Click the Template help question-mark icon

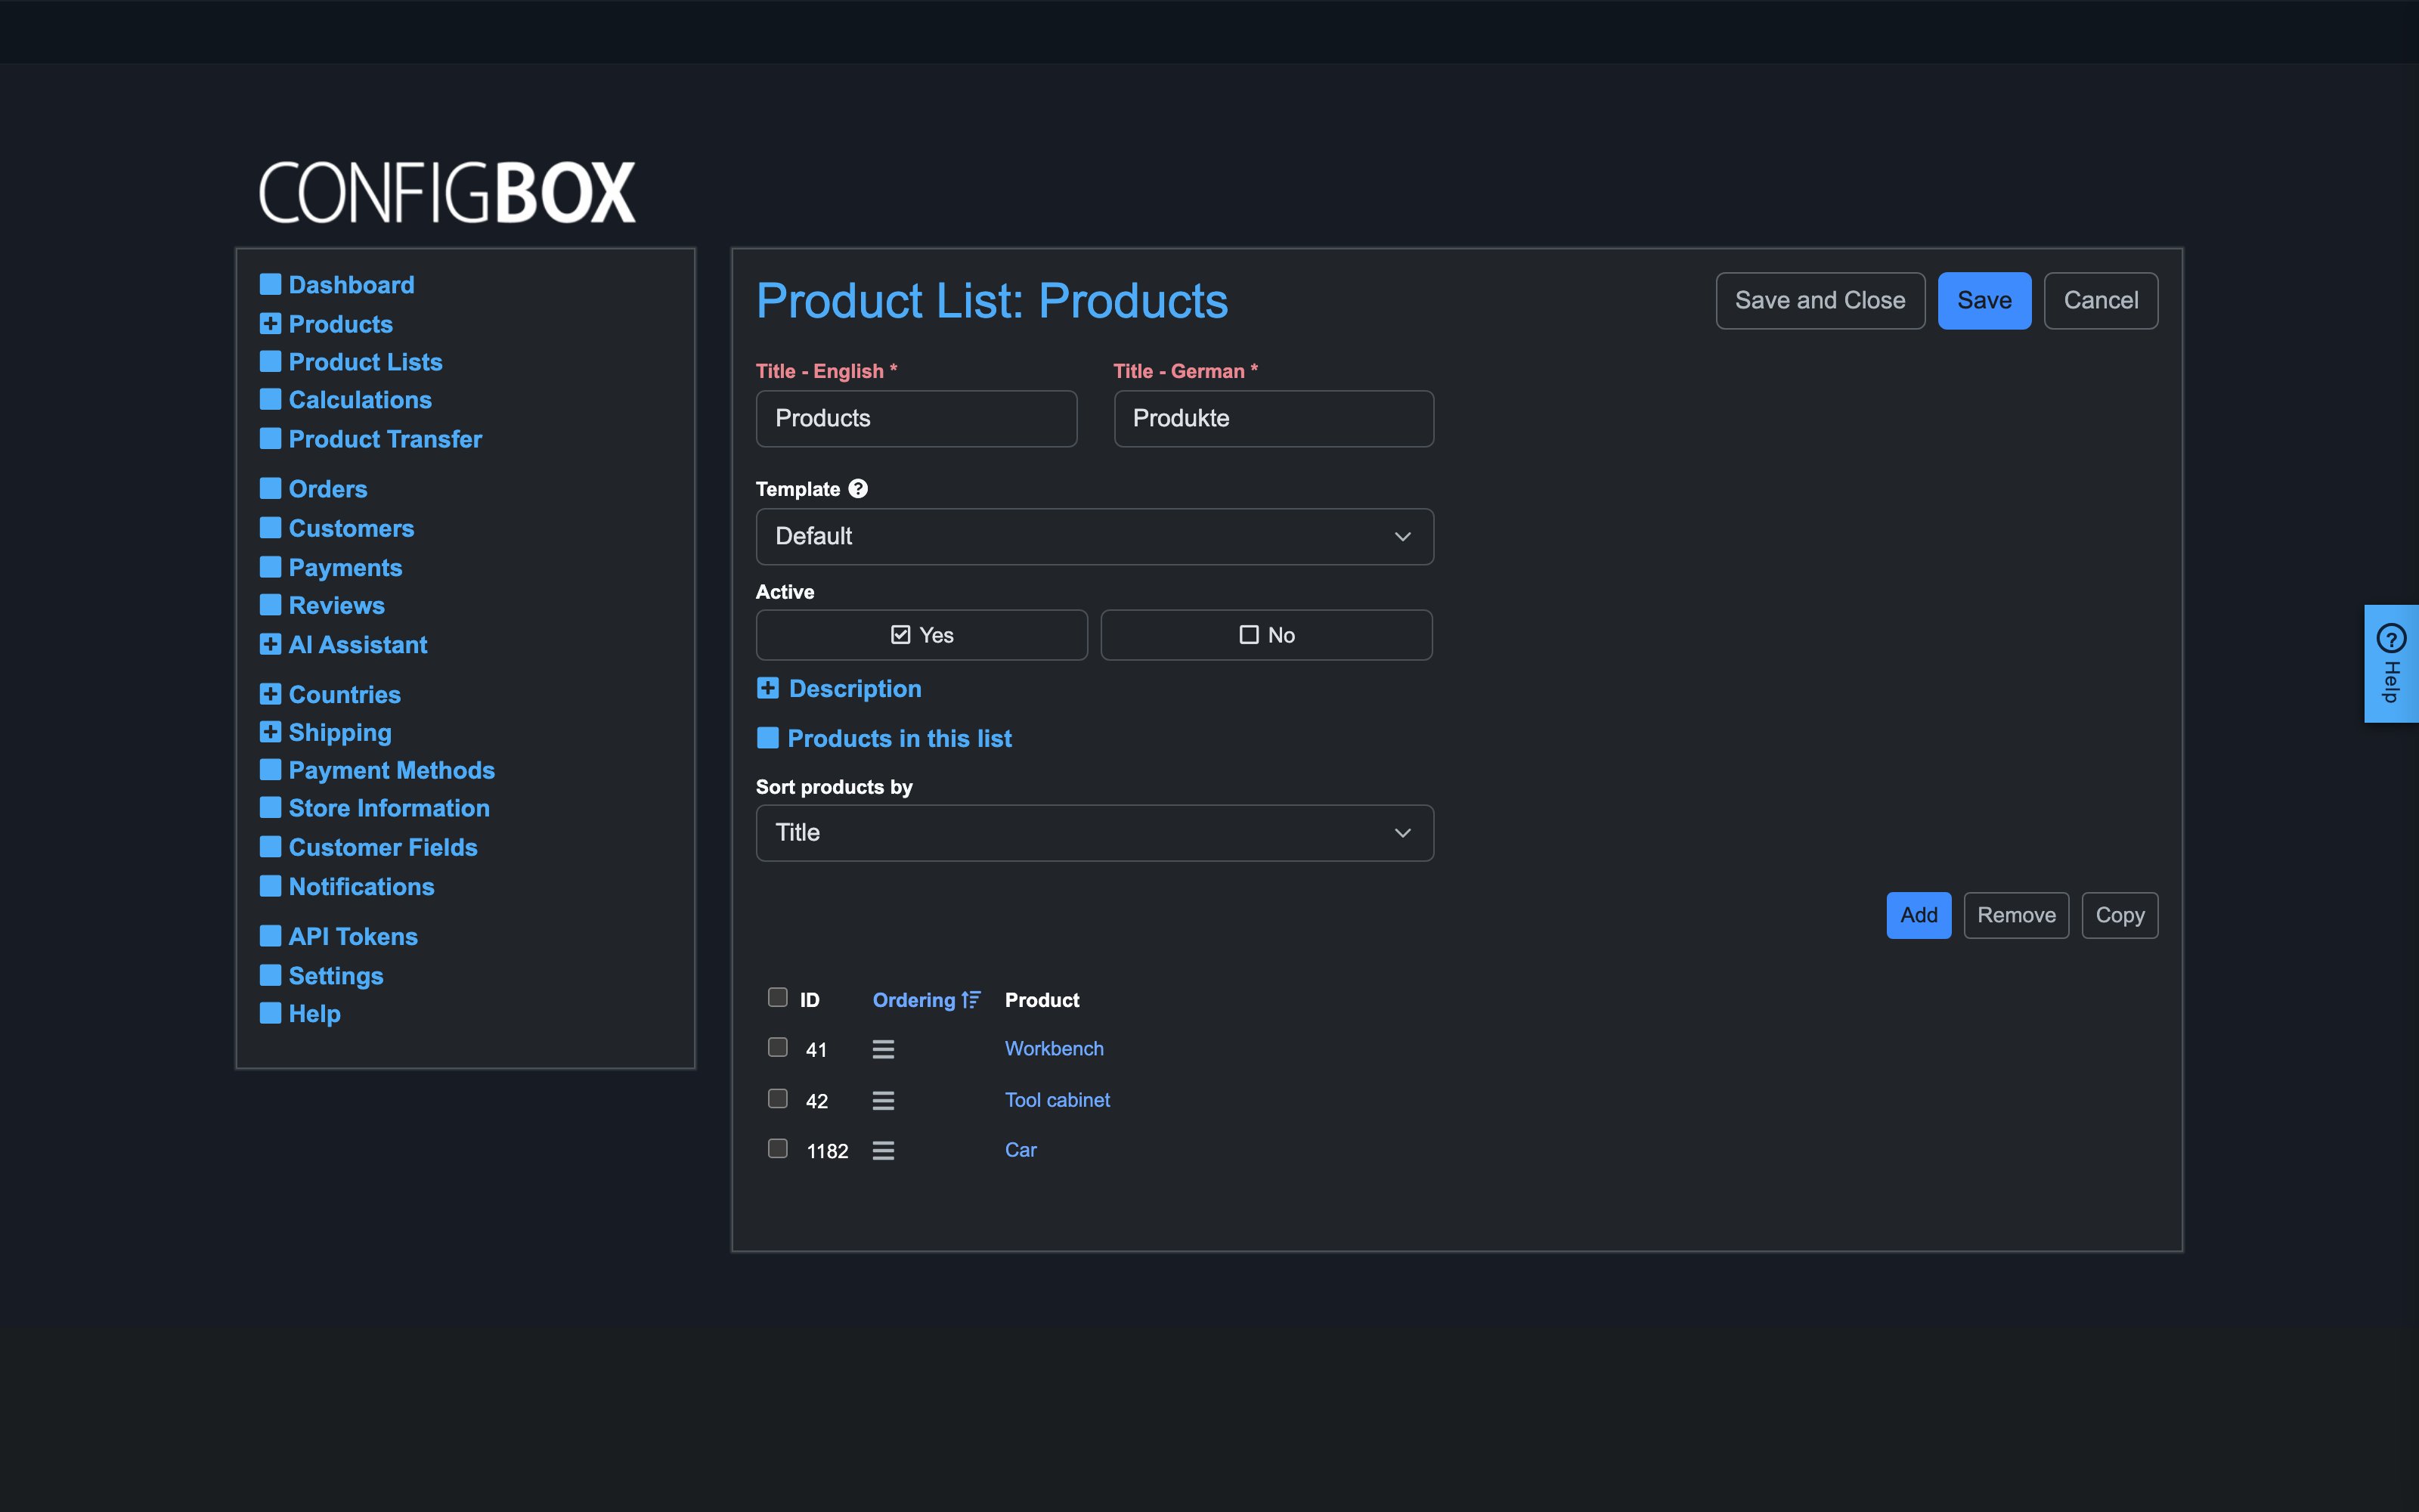[x=858, y=488]
